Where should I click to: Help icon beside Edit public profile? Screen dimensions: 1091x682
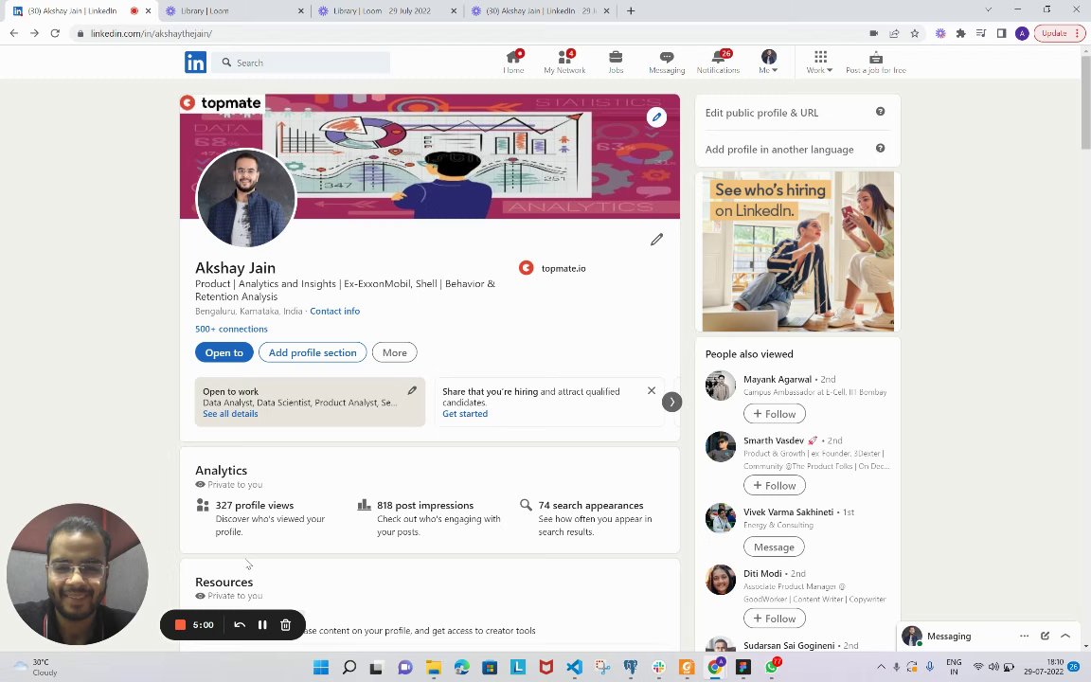880,112
